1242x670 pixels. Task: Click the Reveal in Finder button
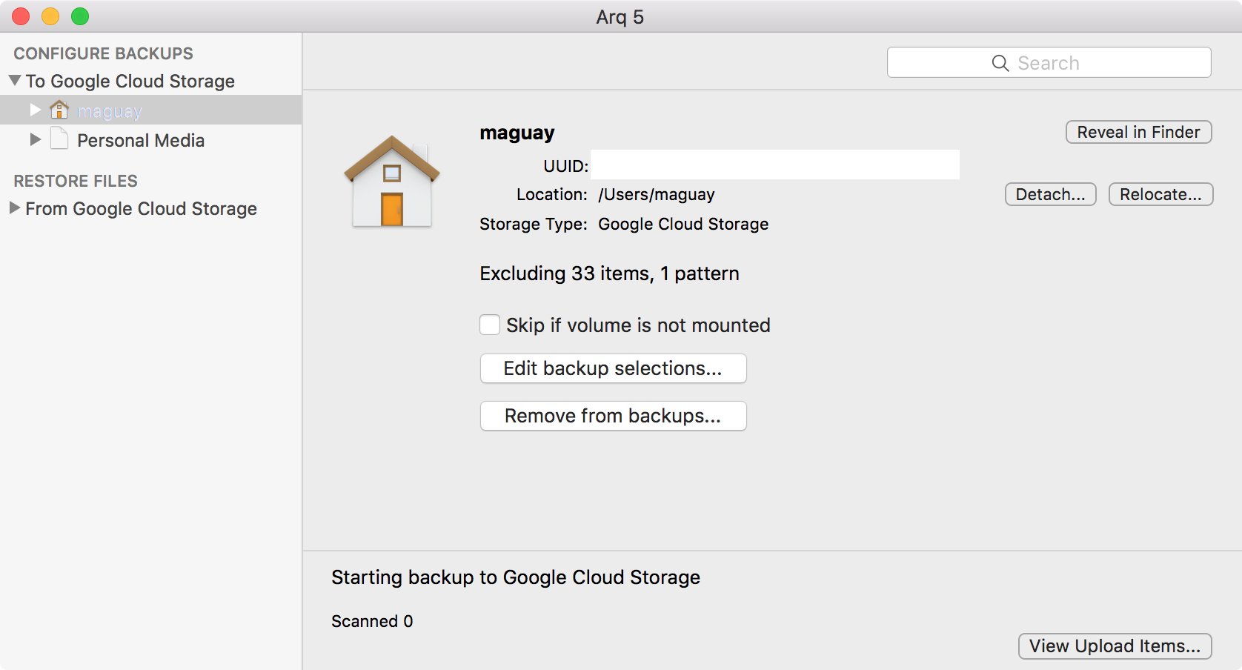coord(1138,132)
